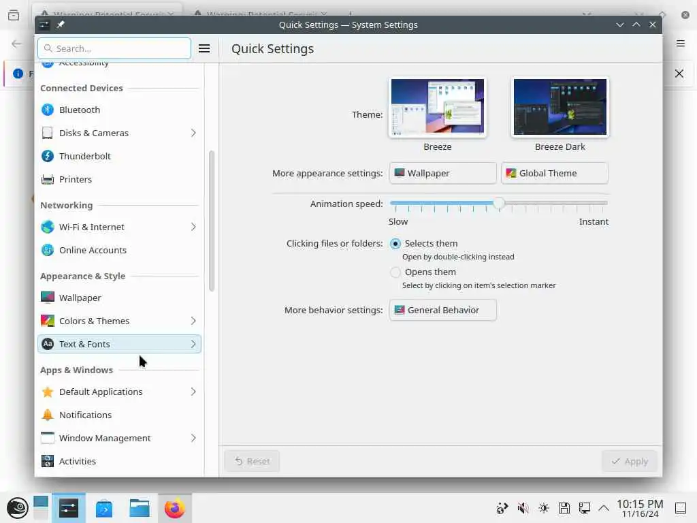Viewport: 697px width, 523px height.
Task: Open Default Applications settings
Action: tap(119, 392)
